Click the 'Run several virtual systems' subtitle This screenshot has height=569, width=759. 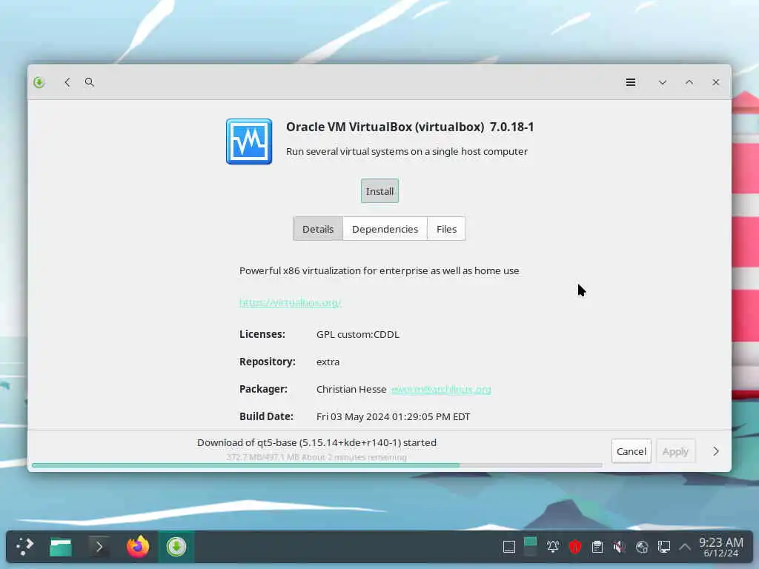pyautogui.click(x=407, y=151)
